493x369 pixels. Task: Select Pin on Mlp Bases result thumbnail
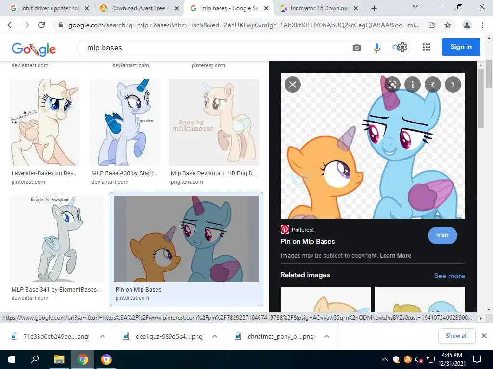[186, 239]
